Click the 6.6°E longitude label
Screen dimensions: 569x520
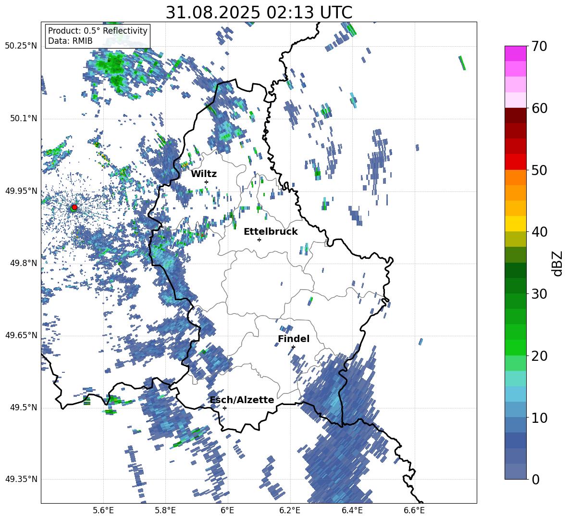pos(414,511)
